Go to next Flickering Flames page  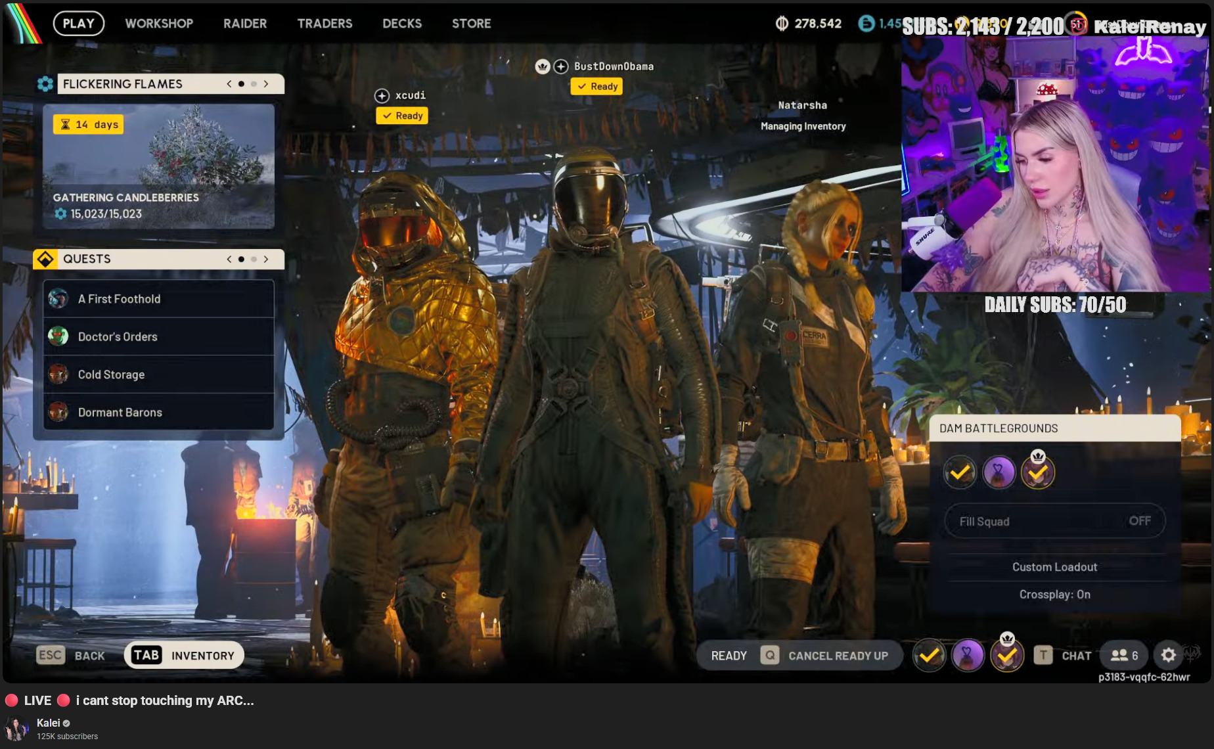(266, 84)
